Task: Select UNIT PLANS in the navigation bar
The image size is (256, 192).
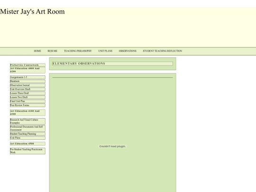Action: (x=105, y=51)
